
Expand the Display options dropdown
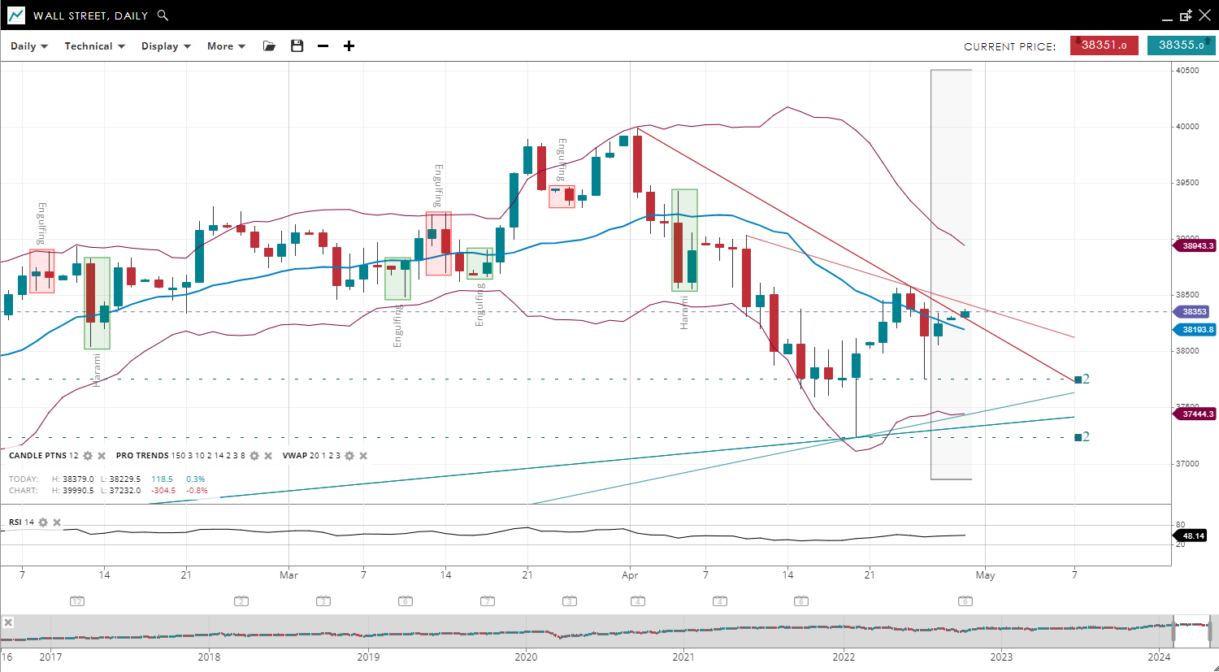[x=166, y=46]
